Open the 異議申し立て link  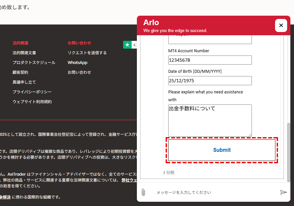click(x=24, y=82)
